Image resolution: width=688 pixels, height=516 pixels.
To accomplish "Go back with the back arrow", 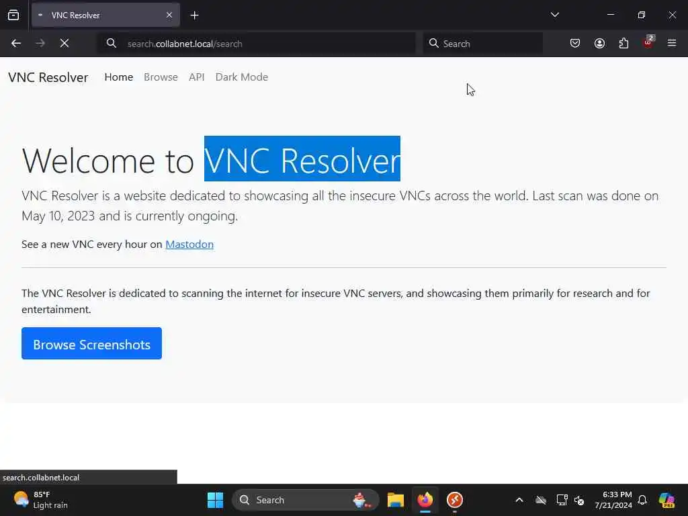I will click(16, 43).
